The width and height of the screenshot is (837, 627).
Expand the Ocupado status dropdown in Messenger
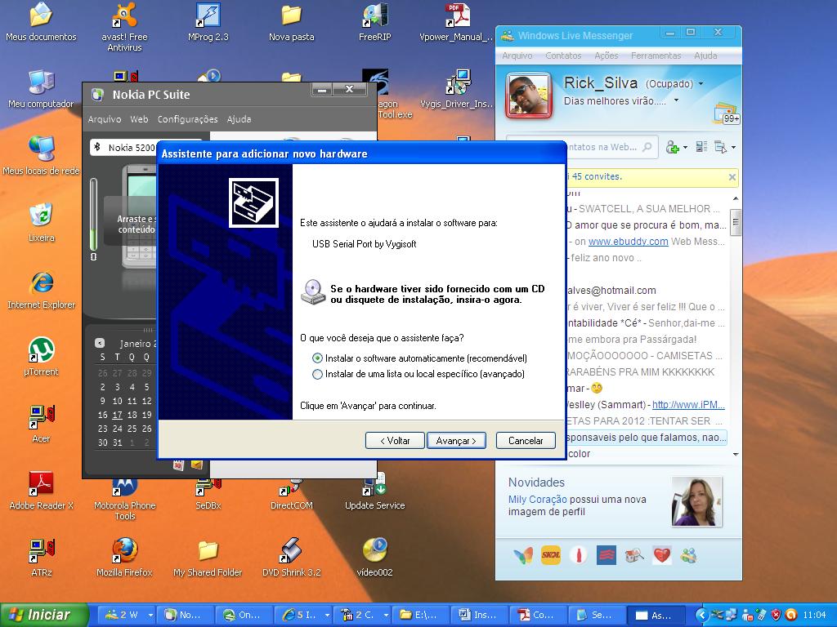click(x=700, y=84)
